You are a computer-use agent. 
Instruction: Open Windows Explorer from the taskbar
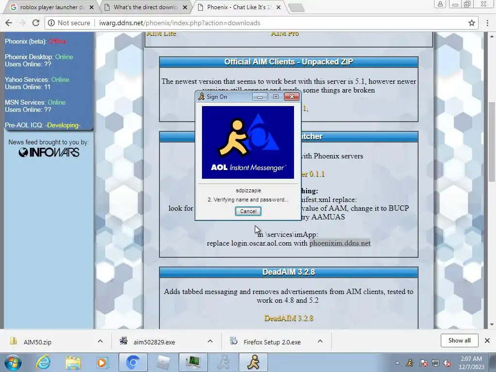click(73, 362)
